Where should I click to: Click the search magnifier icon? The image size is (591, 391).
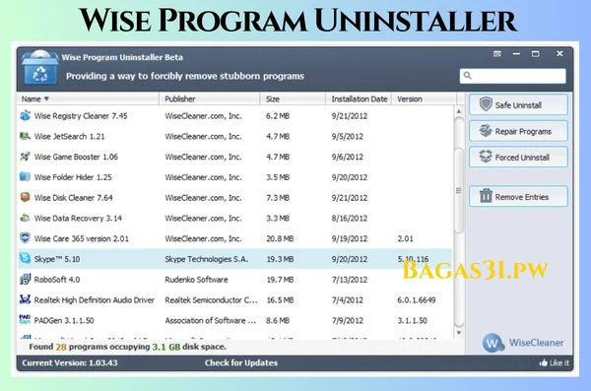(467, 76)
